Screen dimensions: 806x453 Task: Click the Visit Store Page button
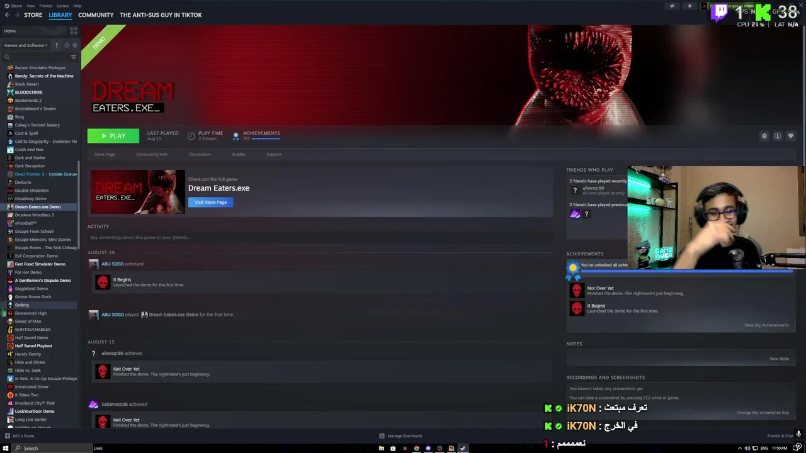click(210, 202)
